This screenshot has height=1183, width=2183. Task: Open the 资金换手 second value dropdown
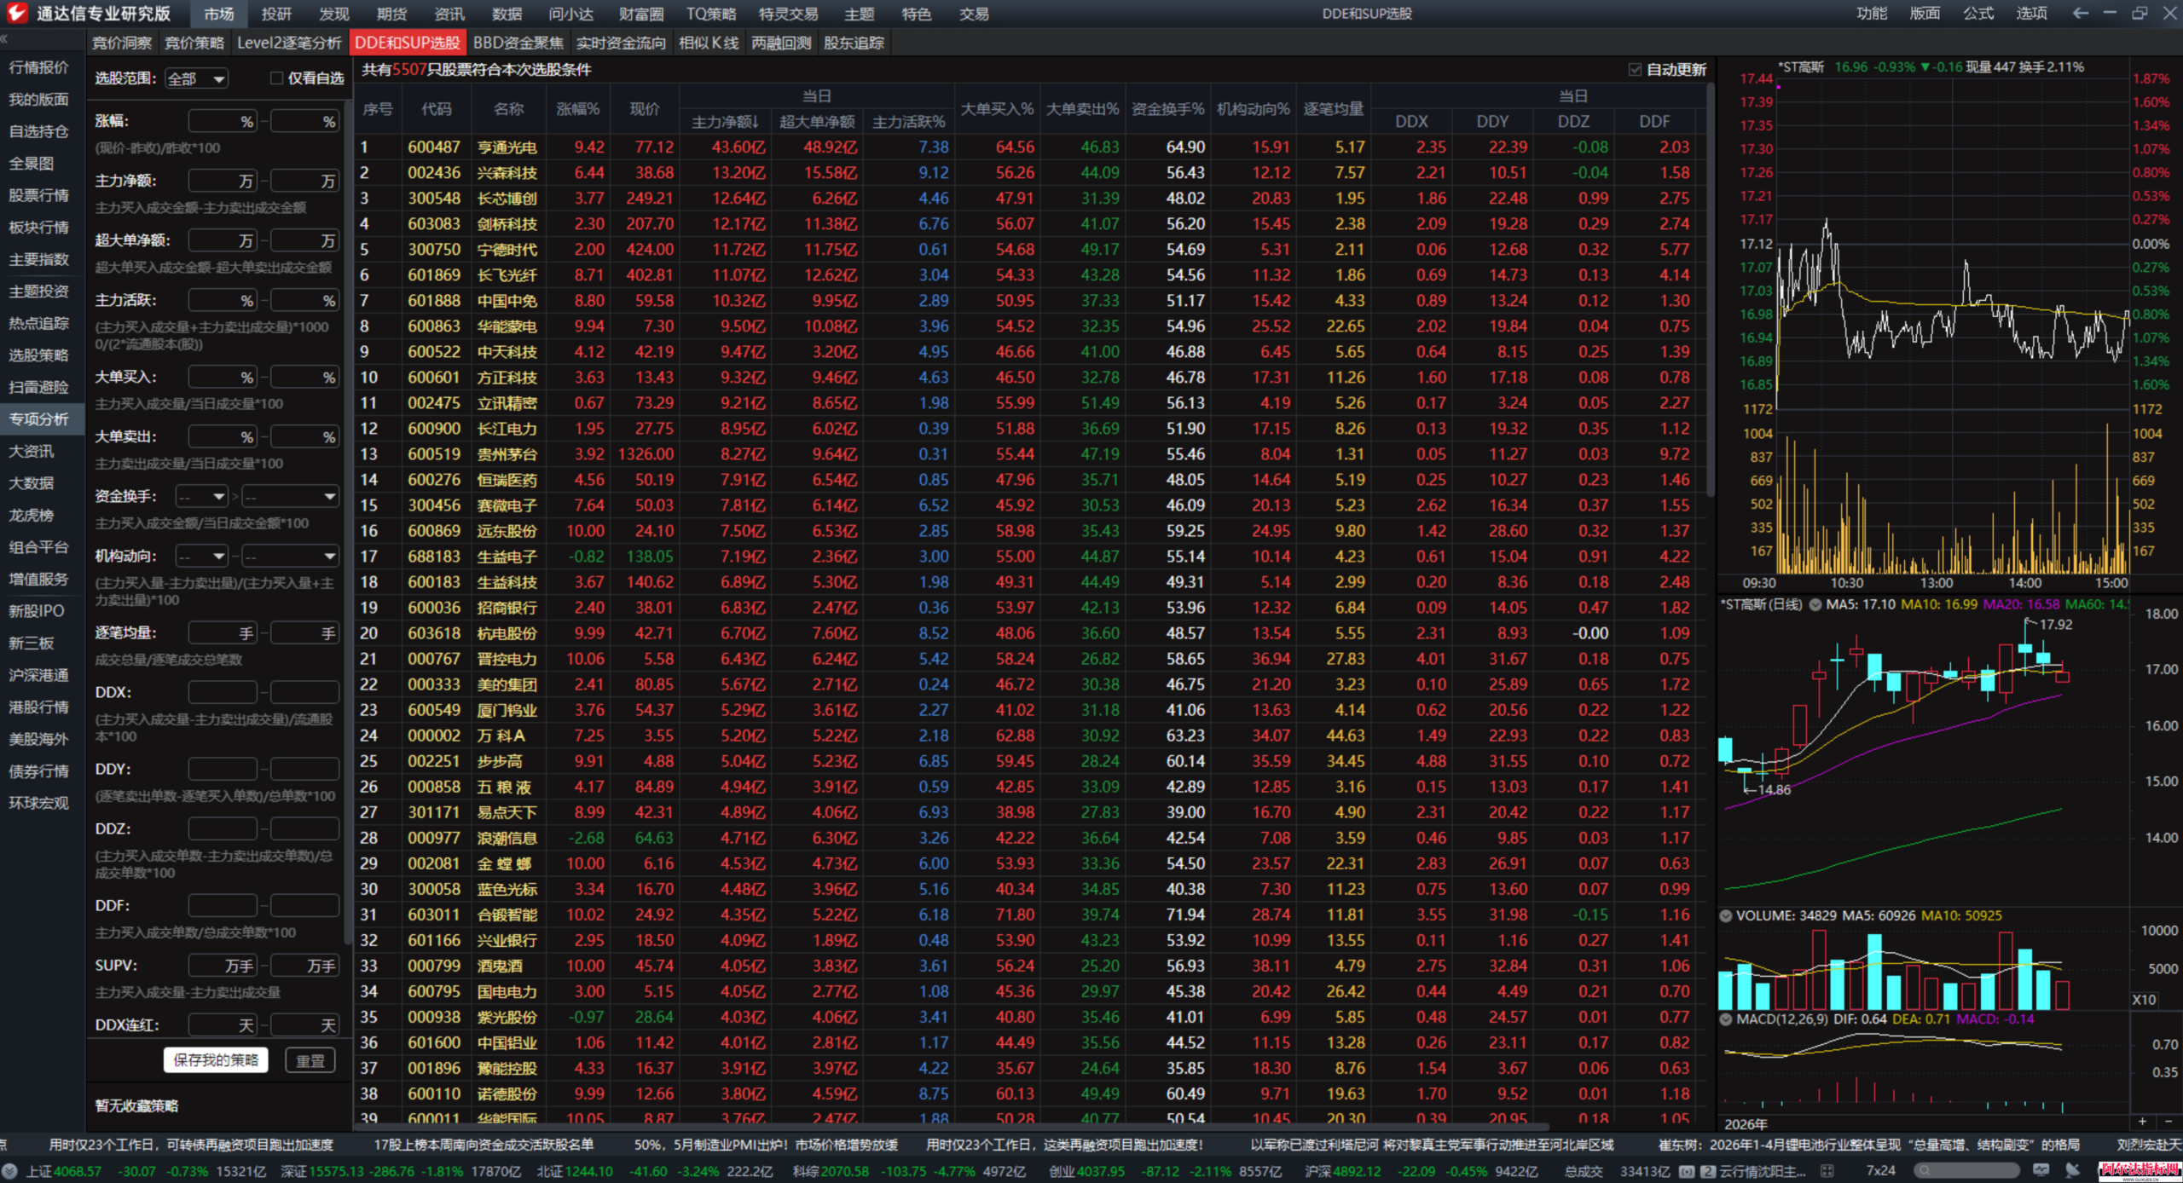290,496
